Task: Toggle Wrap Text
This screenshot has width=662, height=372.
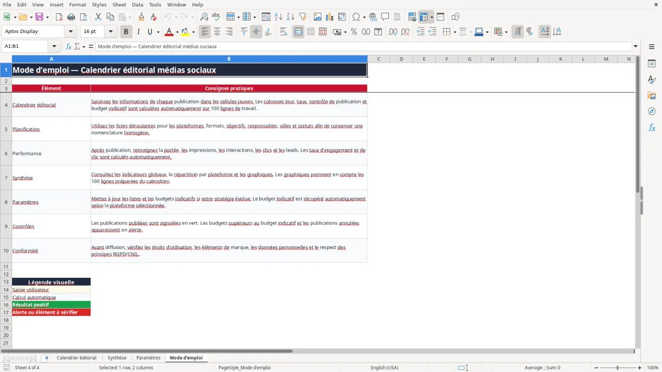Action: (x=284, y=32)
